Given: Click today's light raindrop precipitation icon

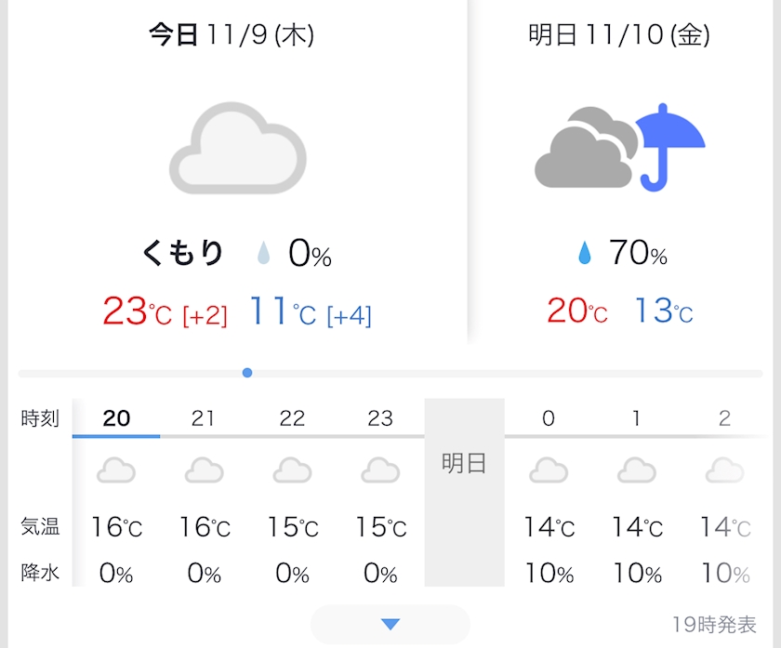Looking at the screenshot, I should 264,253.
